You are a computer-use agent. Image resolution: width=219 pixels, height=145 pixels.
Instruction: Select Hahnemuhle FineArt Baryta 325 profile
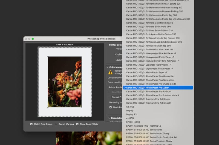(158, 4)
